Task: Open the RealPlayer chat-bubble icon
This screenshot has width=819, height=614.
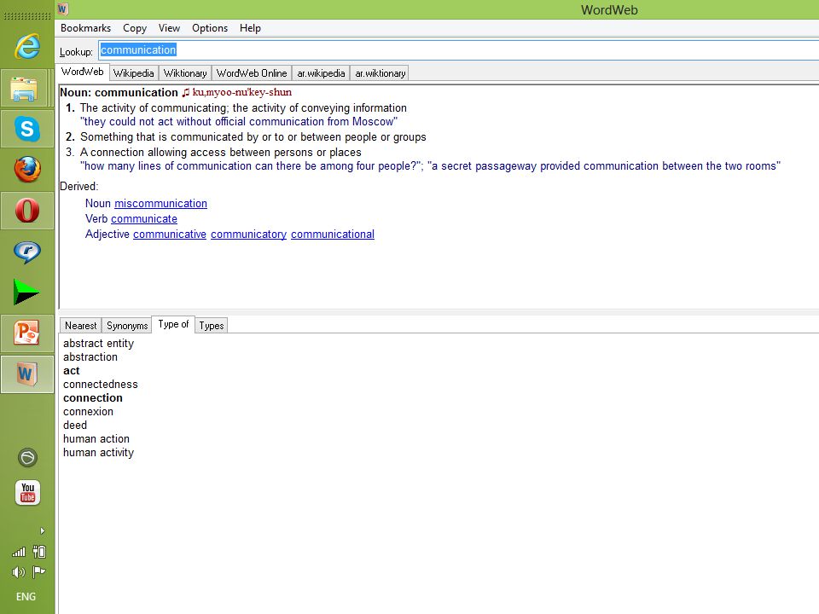Action: (27, 252)
